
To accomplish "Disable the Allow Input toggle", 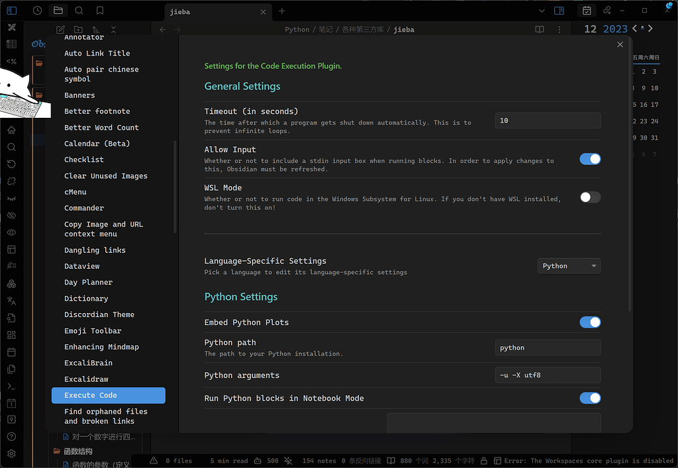I will 590,159.
